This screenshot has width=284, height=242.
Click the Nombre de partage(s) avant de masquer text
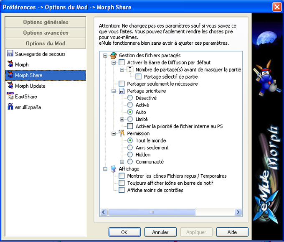(188, 70)
